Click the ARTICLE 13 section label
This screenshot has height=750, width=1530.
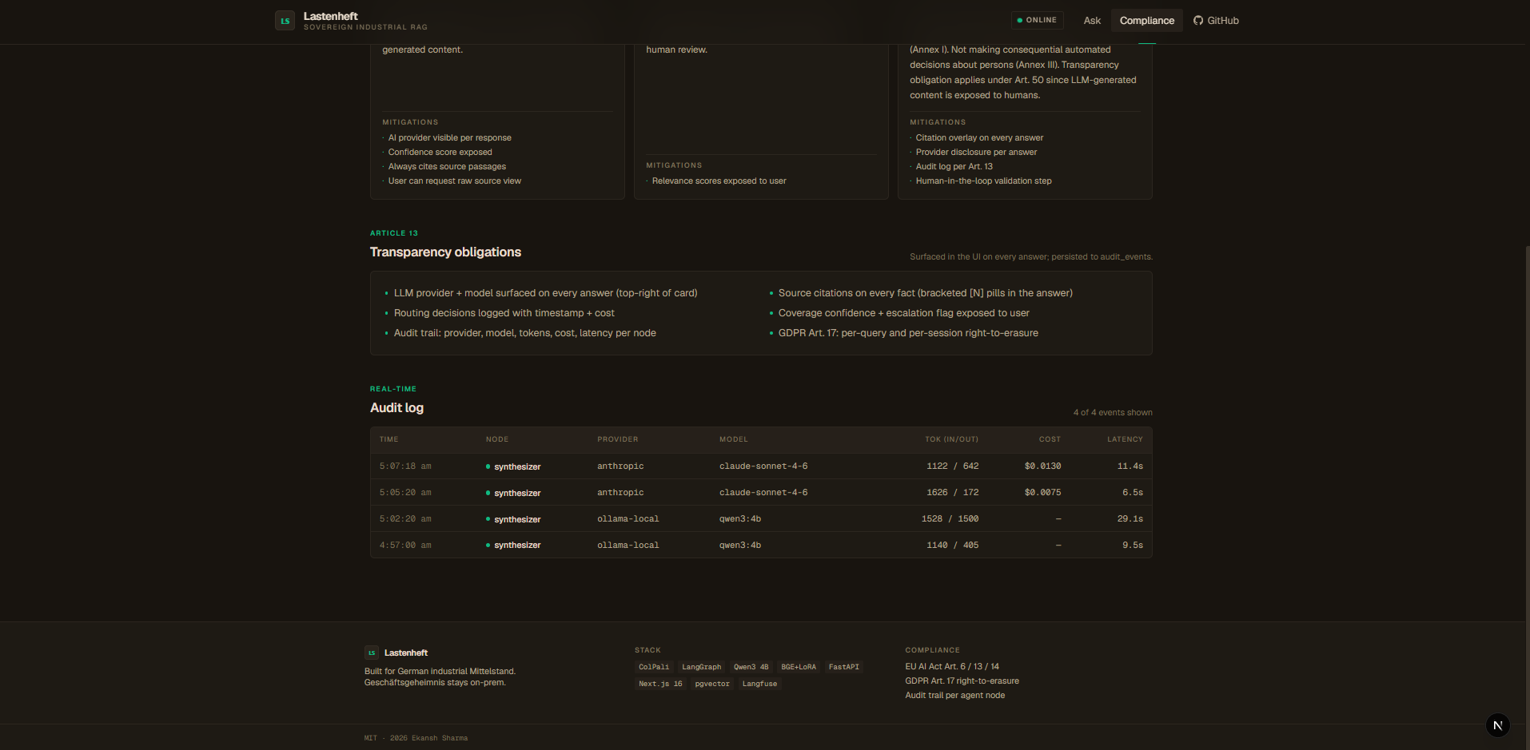(394, 233)
